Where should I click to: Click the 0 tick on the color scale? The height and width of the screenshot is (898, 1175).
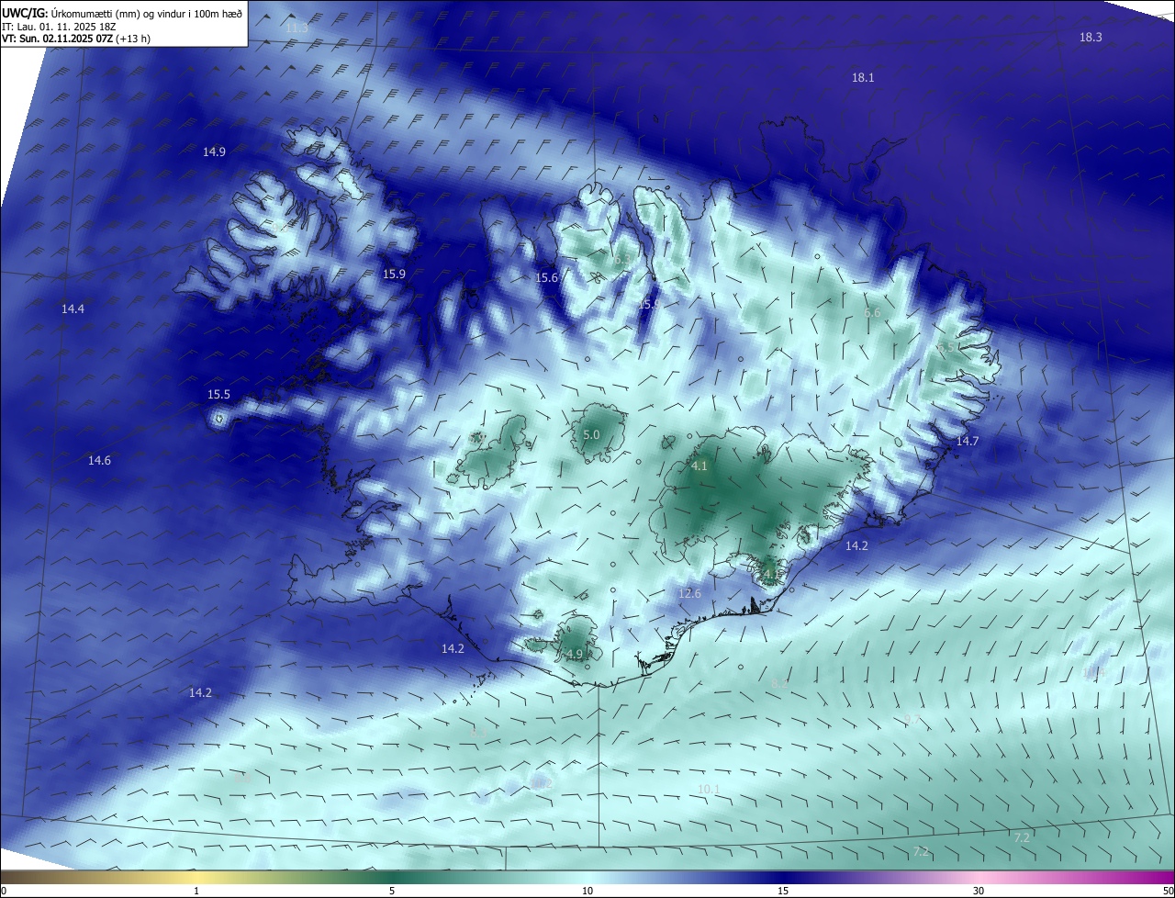(x=4, y=891)
